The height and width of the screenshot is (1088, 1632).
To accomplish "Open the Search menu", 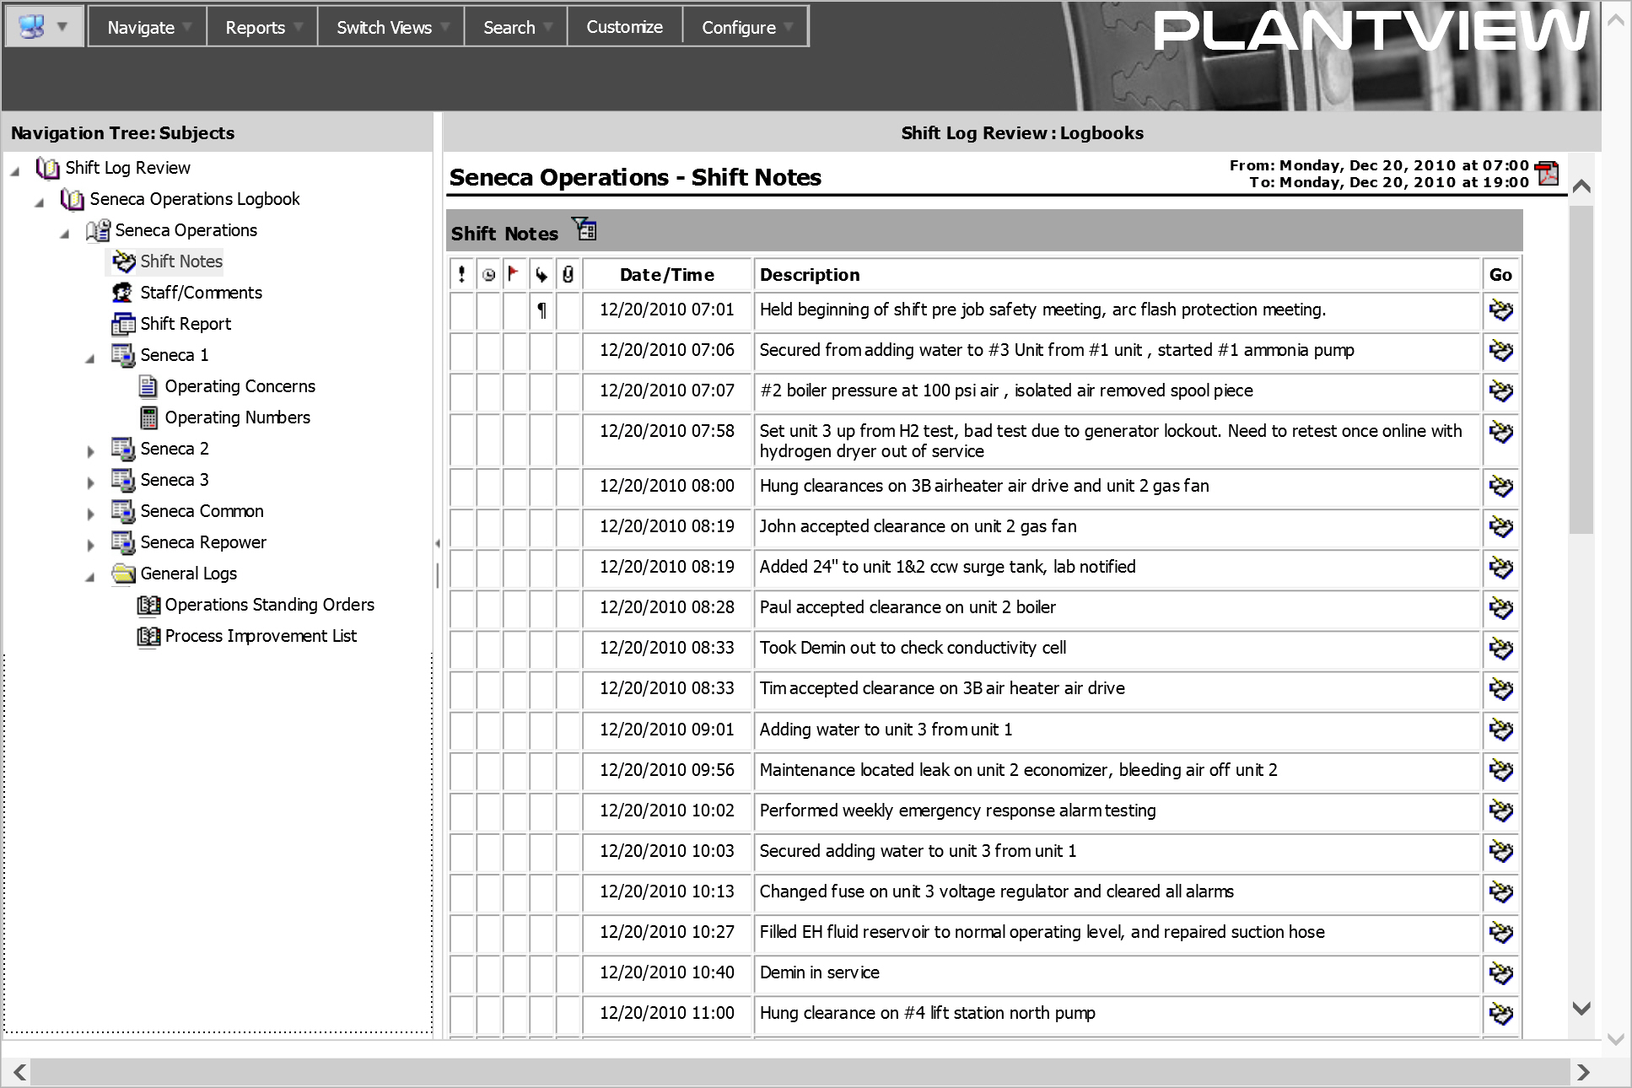I will coord(516,27).
